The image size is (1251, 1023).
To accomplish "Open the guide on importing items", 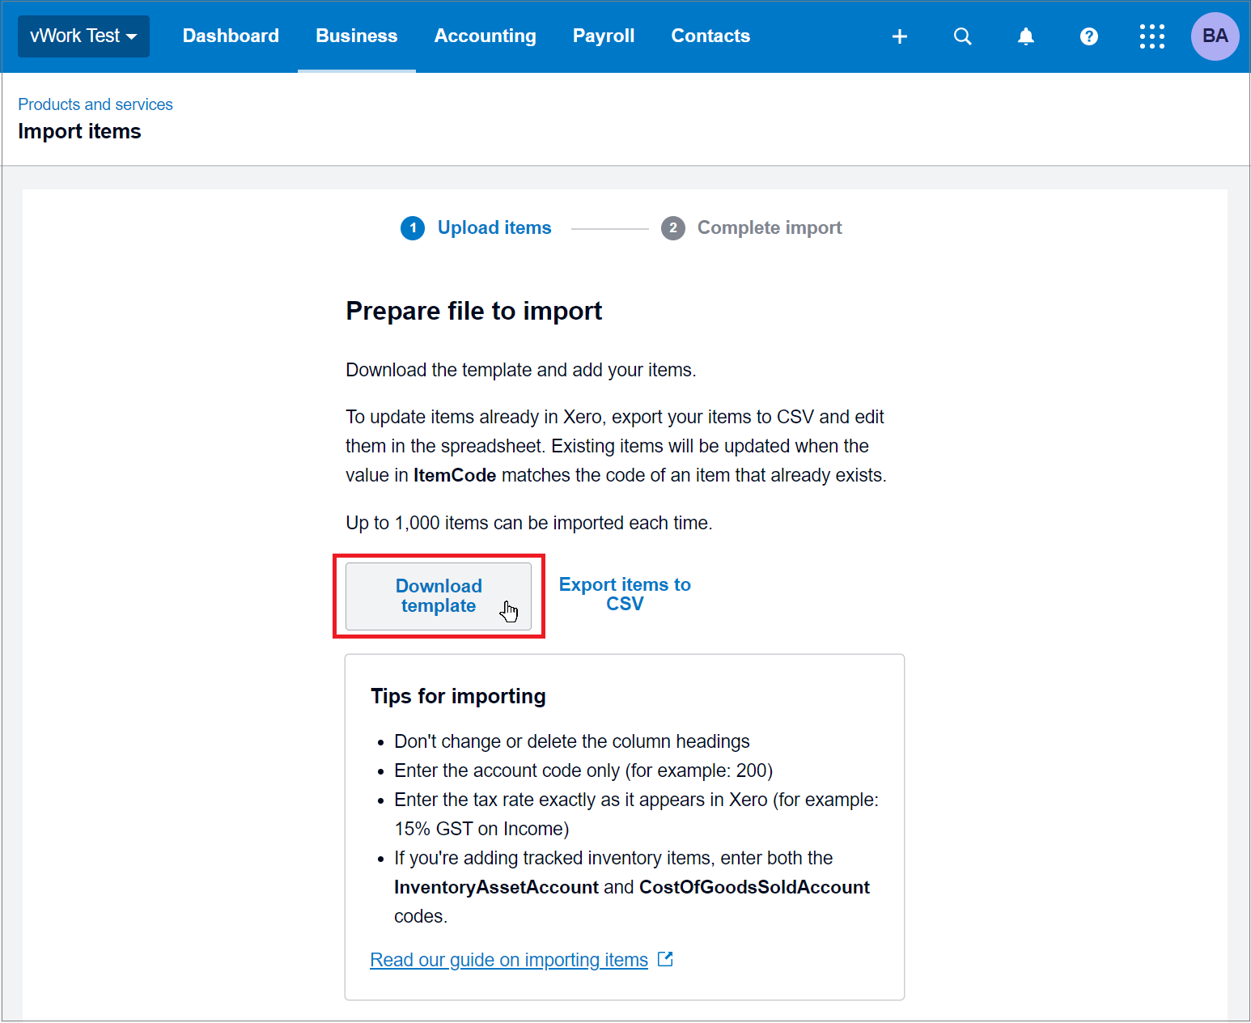I will [x=509, y=960].
